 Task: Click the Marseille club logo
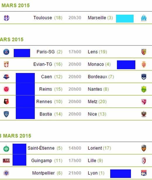(x=144, y=18)
